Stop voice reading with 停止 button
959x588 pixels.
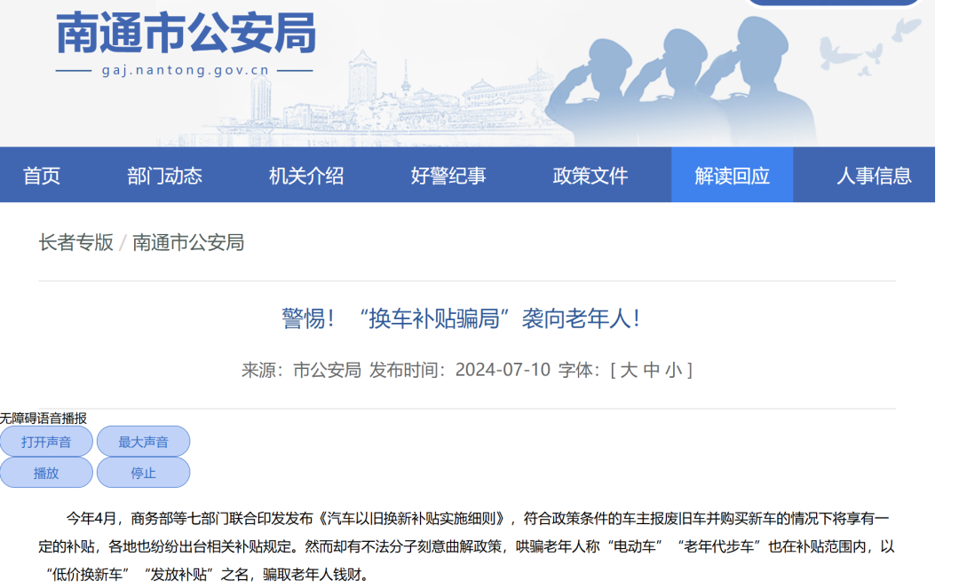(143, 473)
